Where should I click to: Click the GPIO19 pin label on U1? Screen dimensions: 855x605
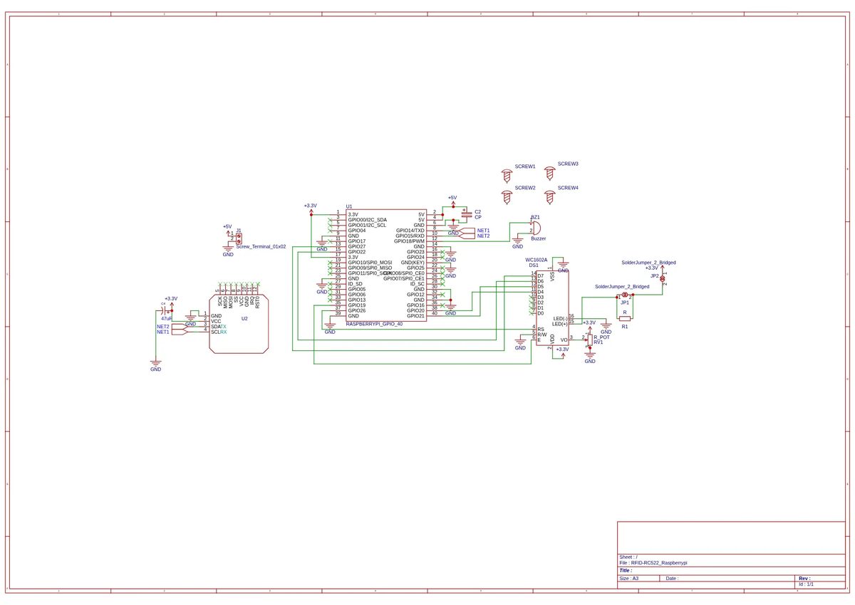(x=357, y=305)
